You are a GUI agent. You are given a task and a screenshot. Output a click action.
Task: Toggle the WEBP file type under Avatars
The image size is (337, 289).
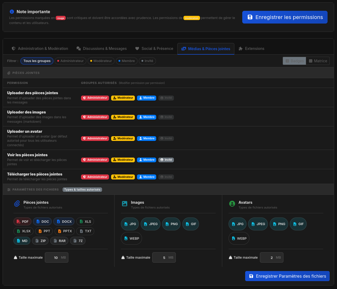[x=239, y=238]
